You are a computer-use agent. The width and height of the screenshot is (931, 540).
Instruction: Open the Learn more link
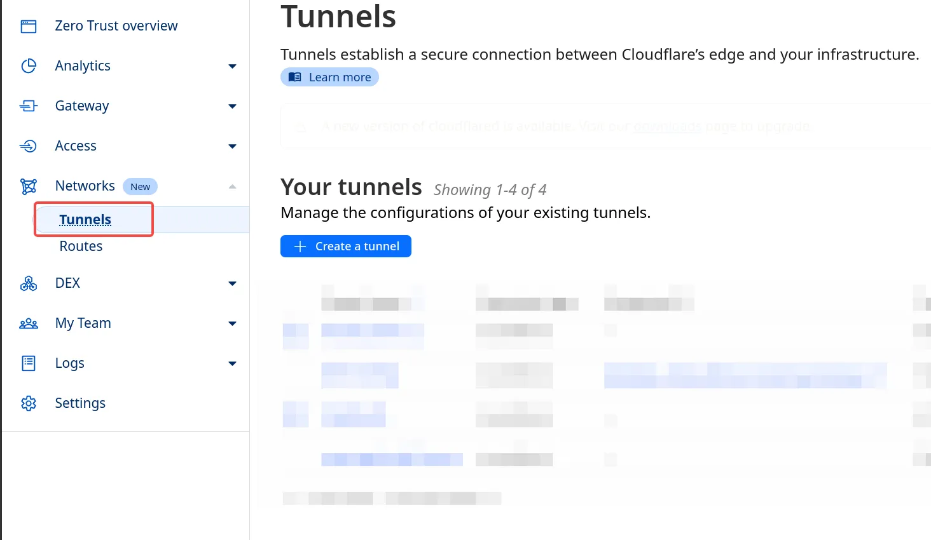(329, 78)
